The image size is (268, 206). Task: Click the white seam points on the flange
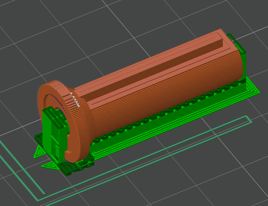[75, 99]
